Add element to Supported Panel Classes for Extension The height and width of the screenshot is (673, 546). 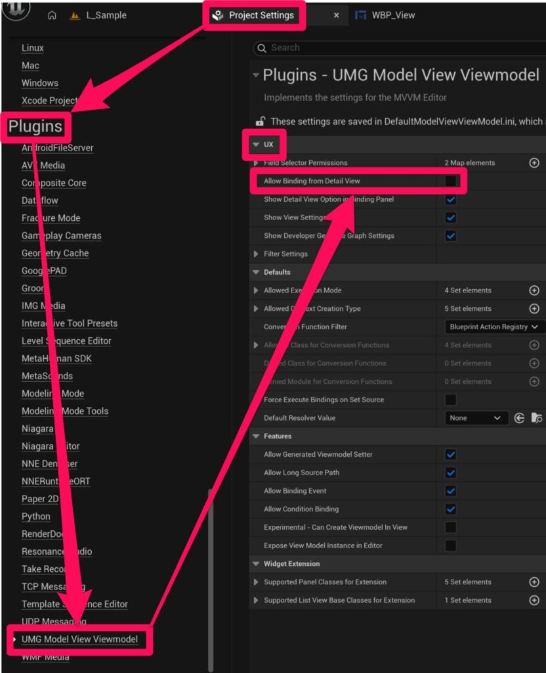pos(534,582)
